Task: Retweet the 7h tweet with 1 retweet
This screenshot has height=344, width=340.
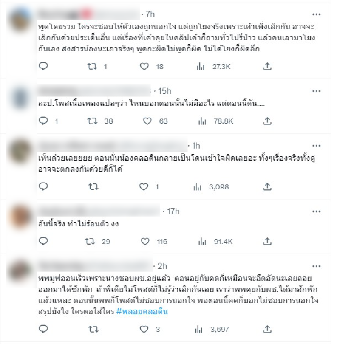Action: click(x=92, y=66)
